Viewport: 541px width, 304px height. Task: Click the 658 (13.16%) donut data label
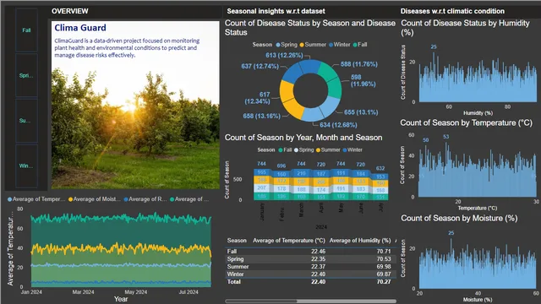pyautogui.click(x=261, y=117)
